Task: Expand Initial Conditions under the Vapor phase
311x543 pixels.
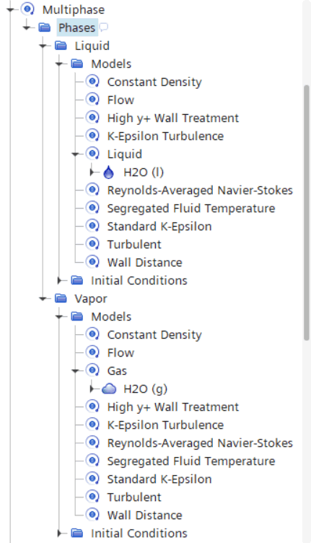Action: (x=60, y=534)
